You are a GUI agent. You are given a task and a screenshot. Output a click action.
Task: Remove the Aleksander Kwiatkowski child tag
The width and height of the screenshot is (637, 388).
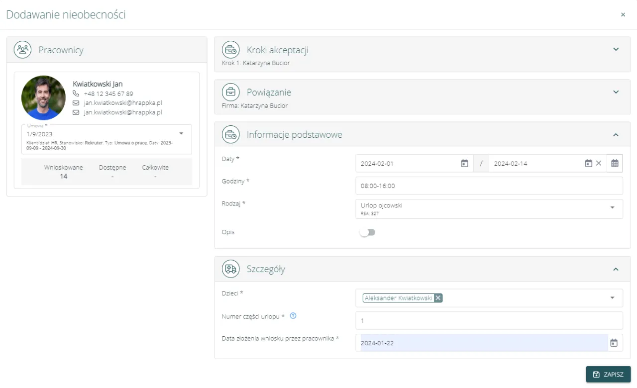(x=438, y=298)
